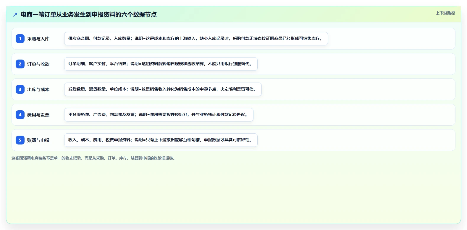The image size is (467, 230).
Task: Click the 账簿与申报 step label
Action: pyautogui.click(x=38, y=140)
